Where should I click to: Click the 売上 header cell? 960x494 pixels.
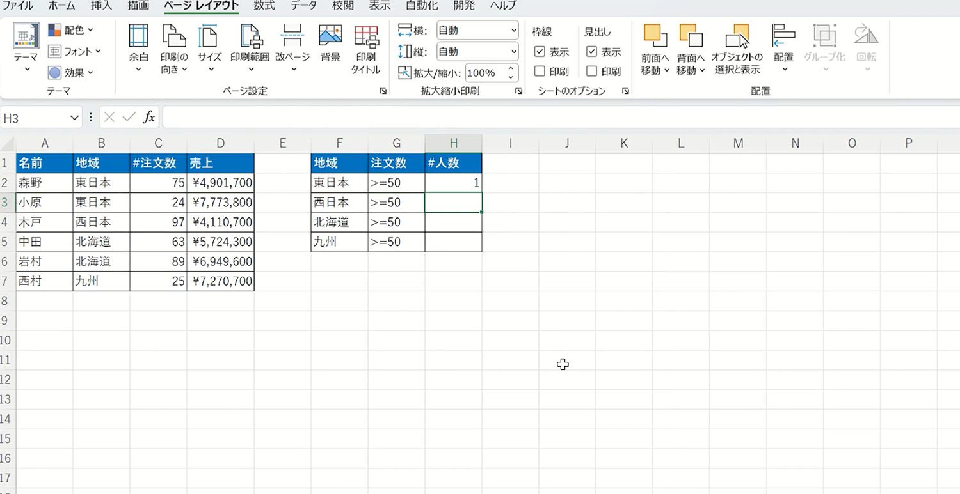[220, 163]
